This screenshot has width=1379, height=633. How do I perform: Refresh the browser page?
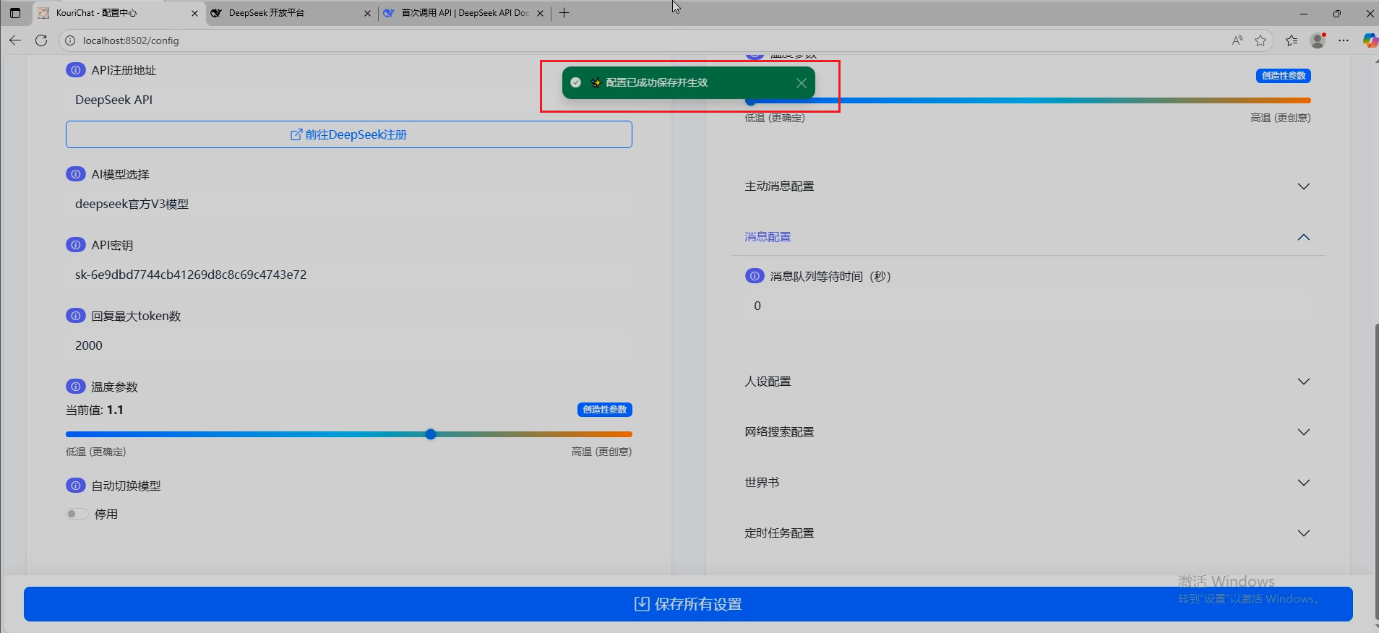pyautogui.click(x=41, y=40)
